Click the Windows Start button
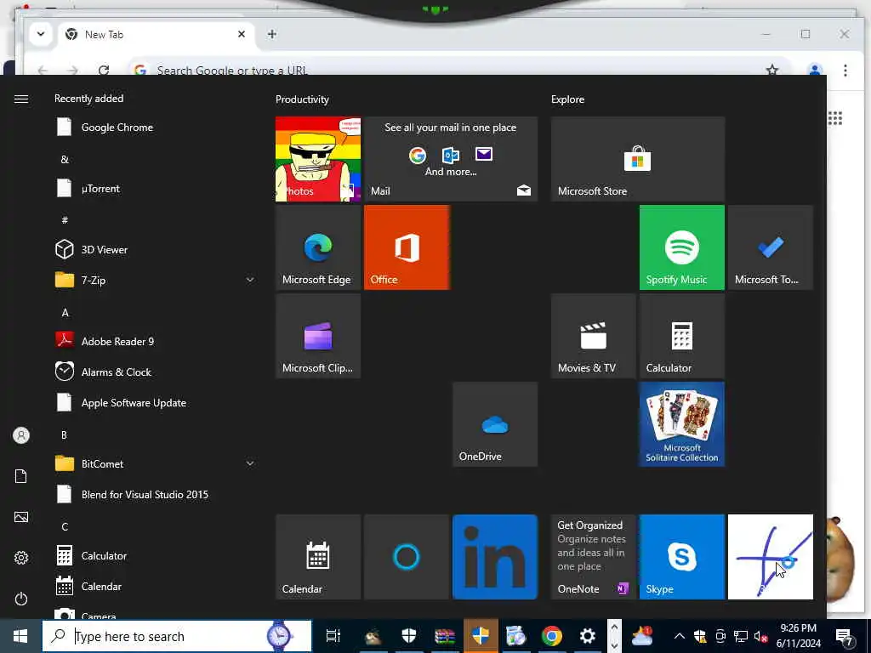871x653 pixels. coord(20,636)
